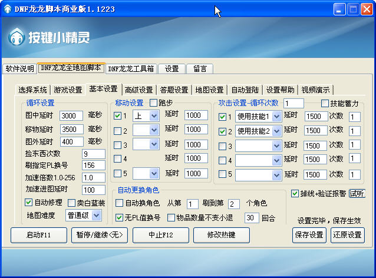Viewport: 376px width, 278px height.
Task: Enable the 跑步 checkbox
Action: click(x=153, y=103)
